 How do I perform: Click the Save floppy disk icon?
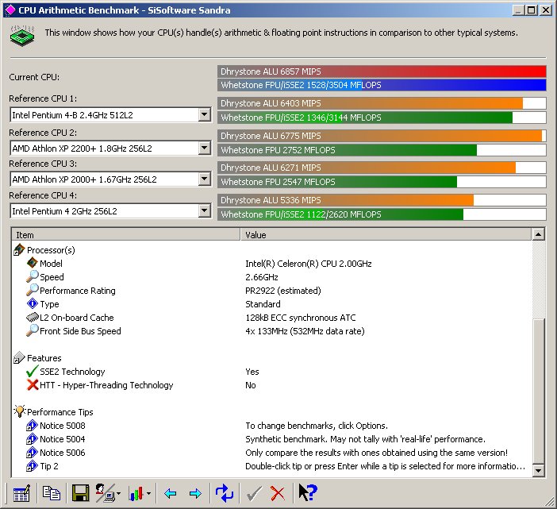pyautogui.click(x=81, y=493)
